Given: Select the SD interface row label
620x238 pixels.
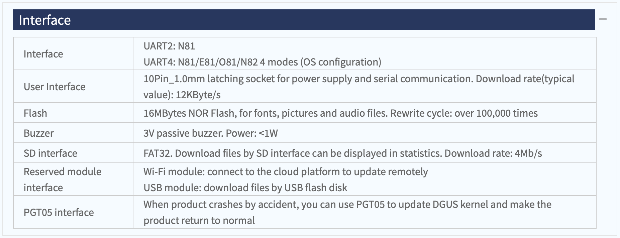Looking at the screenshot, I should pyautogui.click(x=50, y=153).
